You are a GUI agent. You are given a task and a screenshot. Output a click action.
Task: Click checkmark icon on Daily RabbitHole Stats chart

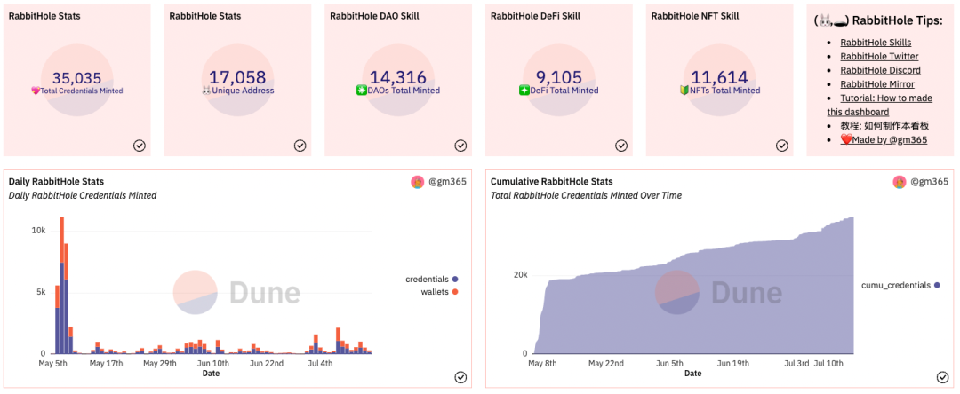[x=460, y=377]
